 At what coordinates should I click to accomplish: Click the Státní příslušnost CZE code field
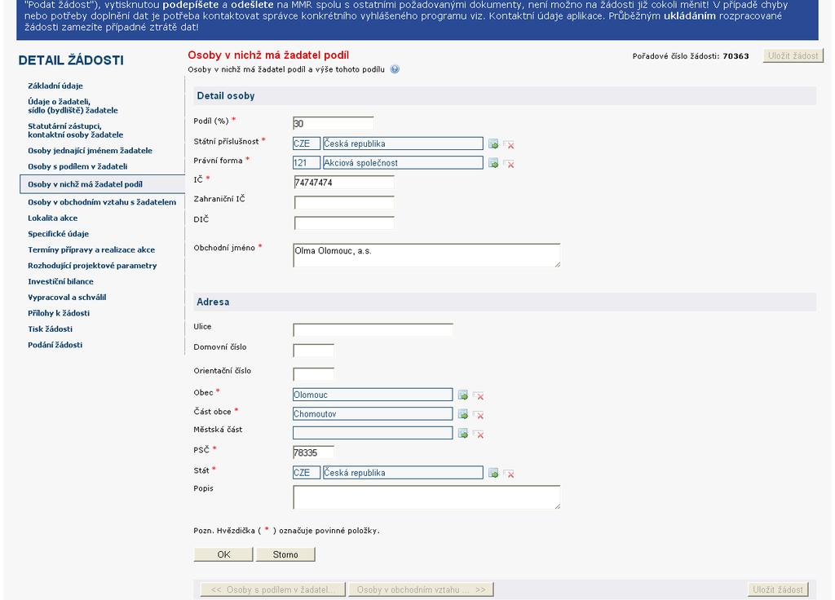(307, 143)
